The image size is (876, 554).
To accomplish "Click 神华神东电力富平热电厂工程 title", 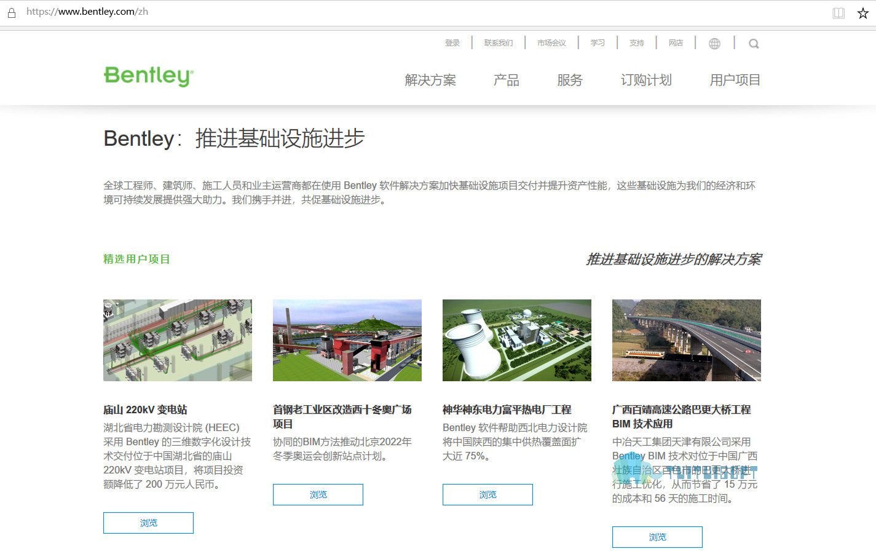I will point(507,410).
